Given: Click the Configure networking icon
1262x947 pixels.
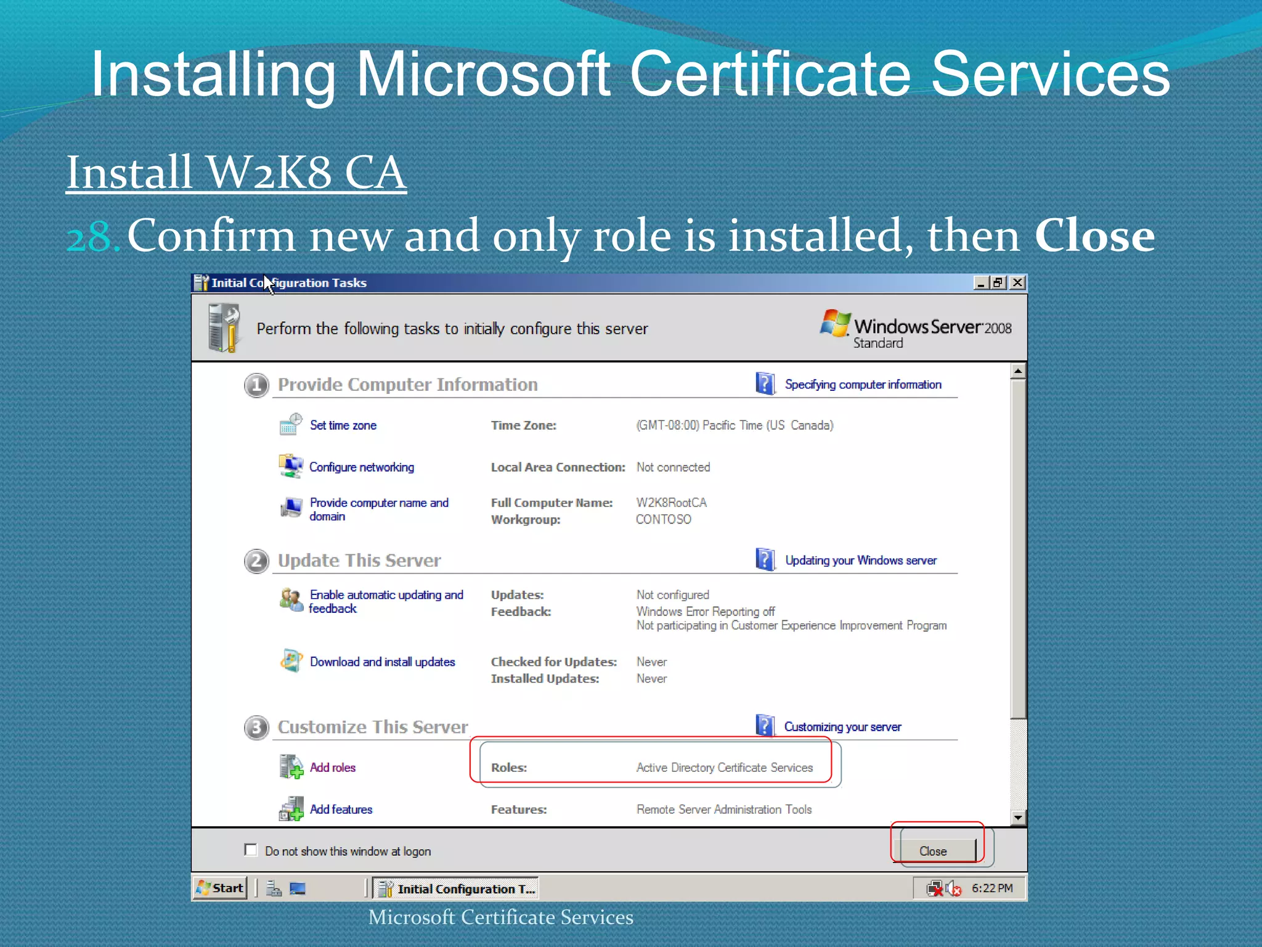Looking at the screenshot, I should (x=290, y=466).
